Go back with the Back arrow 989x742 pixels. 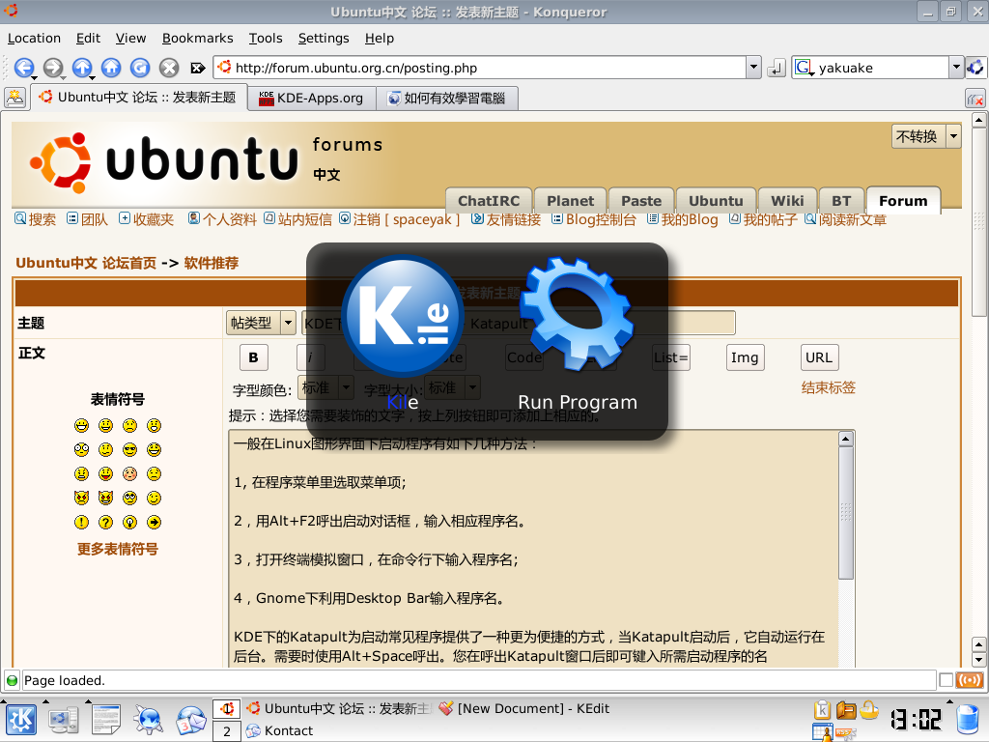click(x=24, y=68)
